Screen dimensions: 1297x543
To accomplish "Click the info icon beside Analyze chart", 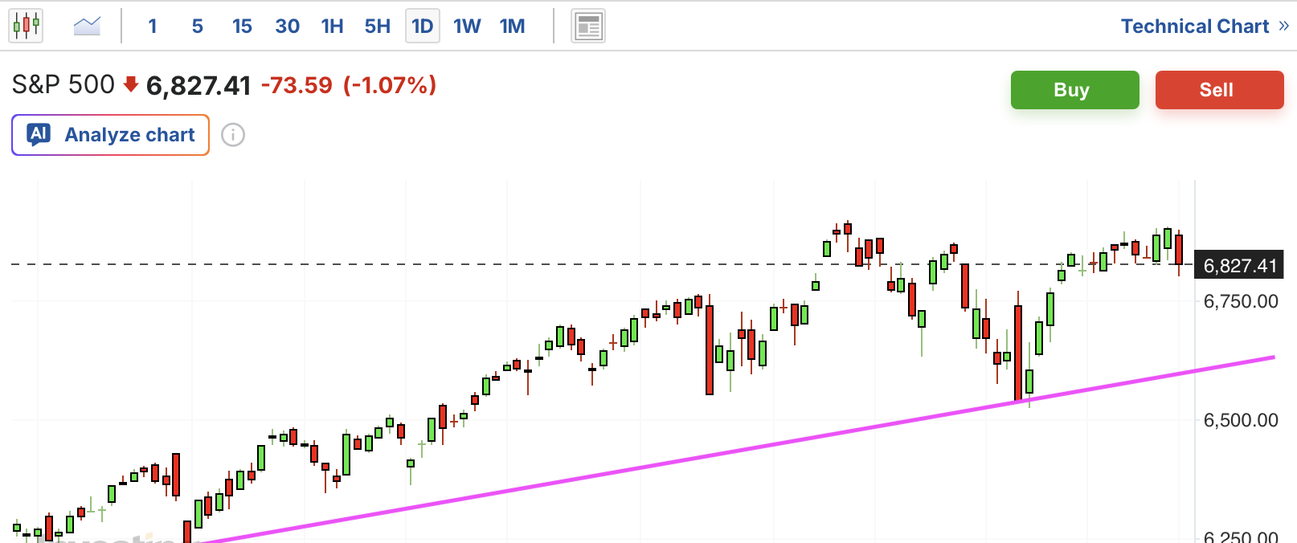I will (x=233, y=135).
